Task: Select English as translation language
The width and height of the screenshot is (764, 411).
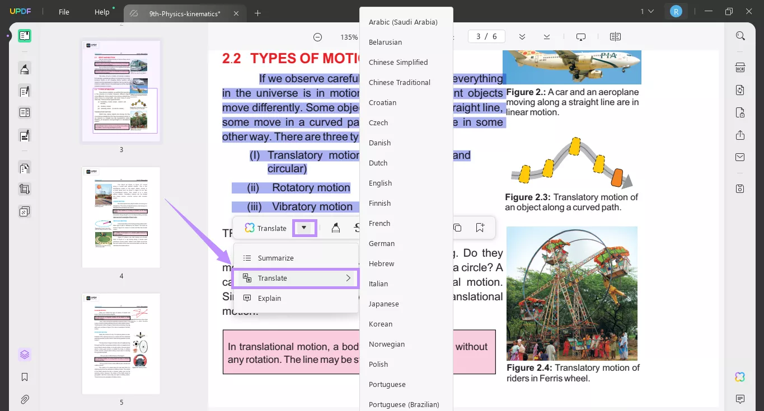Action: (x=380, y=183)
